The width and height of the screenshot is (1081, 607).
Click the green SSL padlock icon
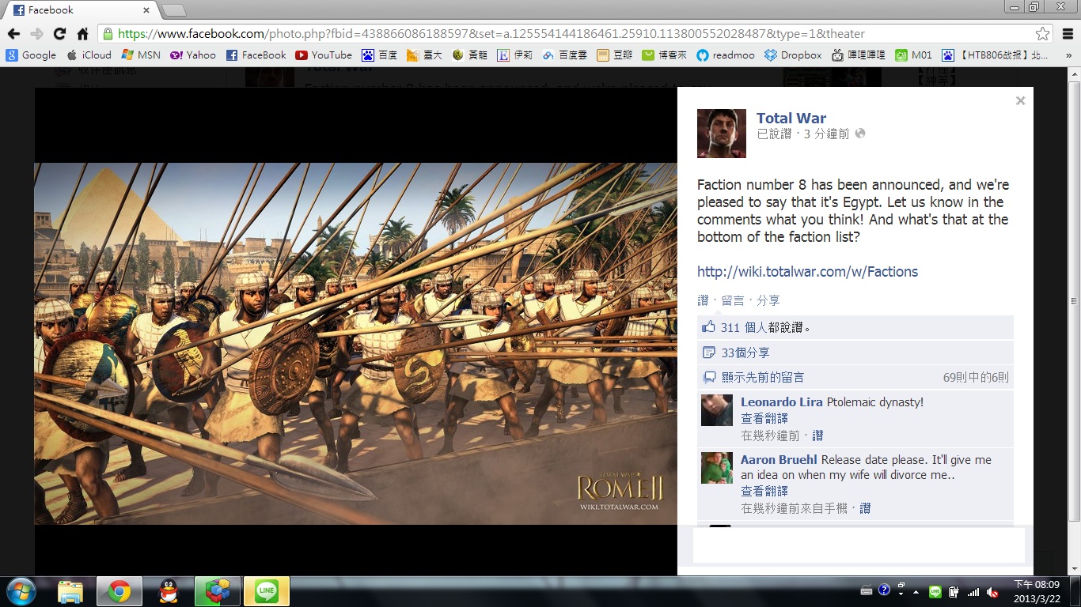tap(108, 34)
